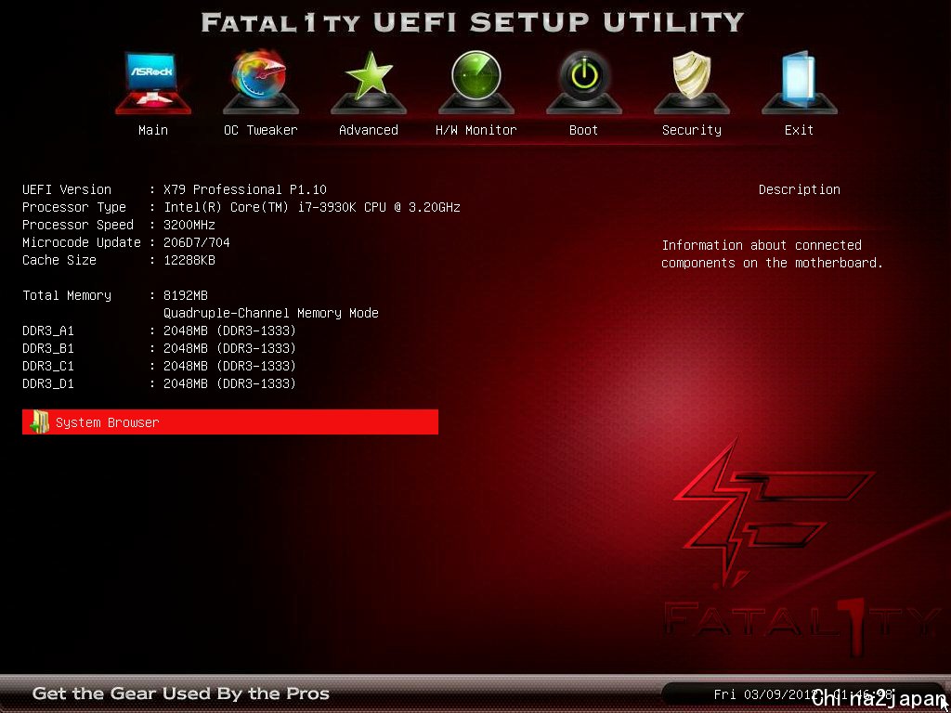The width and height of the screenshot is (951, 713).
Task: Select the DDR3_A1 memory slot row
Action: click(x=159, y=331)
